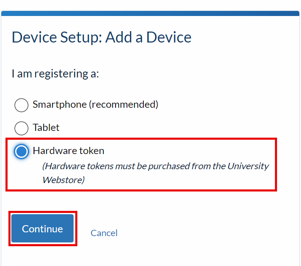This screenshot has height=266, width=301.
Task: Click the Continue button
Action: (x=42, y=228)
